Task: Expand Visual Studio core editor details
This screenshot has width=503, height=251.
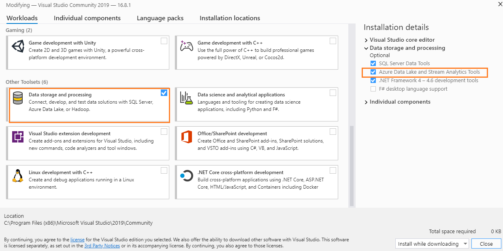Action: coord(366,40)
